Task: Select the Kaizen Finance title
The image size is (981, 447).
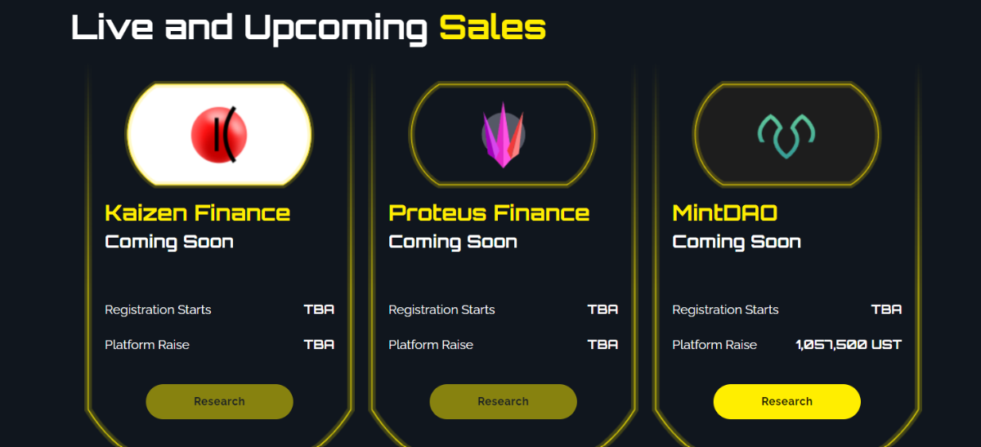Action: [197, 213]
